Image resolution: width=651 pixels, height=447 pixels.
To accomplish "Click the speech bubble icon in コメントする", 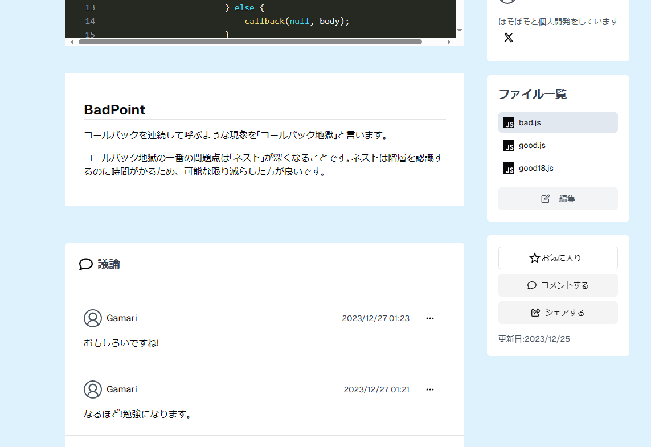I will (x=532, y=285).
